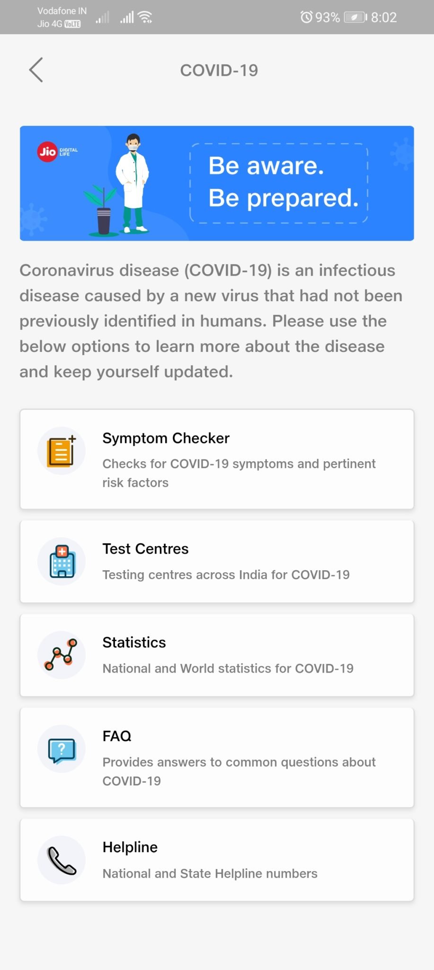Tap 'National and World statistics' description

(x=228, y=668)
